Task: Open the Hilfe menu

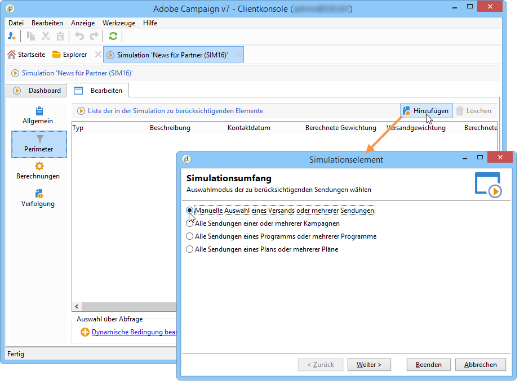Action: click(150, 23)
